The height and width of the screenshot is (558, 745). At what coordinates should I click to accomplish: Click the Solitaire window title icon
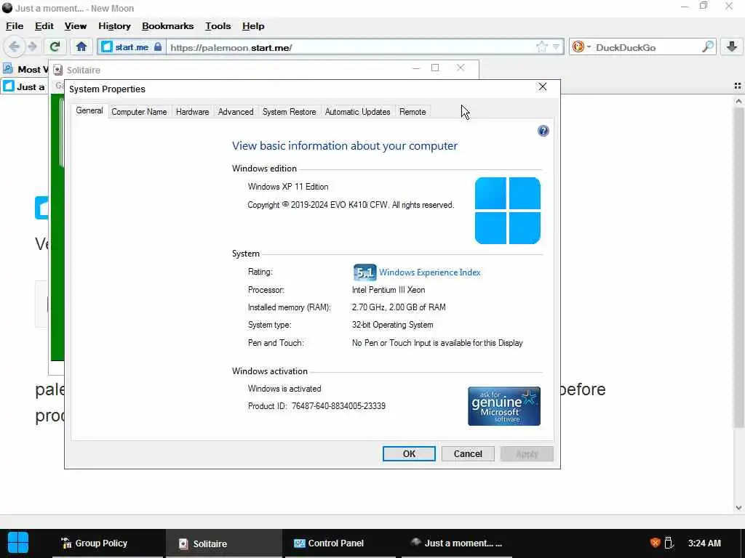(58, 70)
